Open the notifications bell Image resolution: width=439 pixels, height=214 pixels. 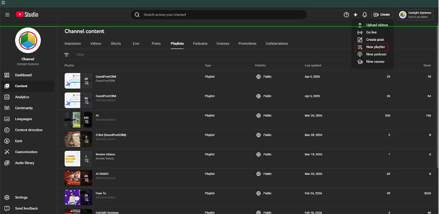pos(364,15)
